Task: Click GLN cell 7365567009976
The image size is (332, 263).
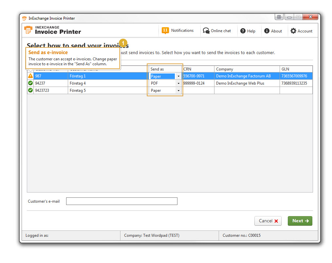Action: pyautogui.click(x=296, y=76)
